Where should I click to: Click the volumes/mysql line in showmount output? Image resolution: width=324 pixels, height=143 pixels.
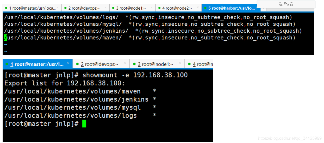[80, 107]
